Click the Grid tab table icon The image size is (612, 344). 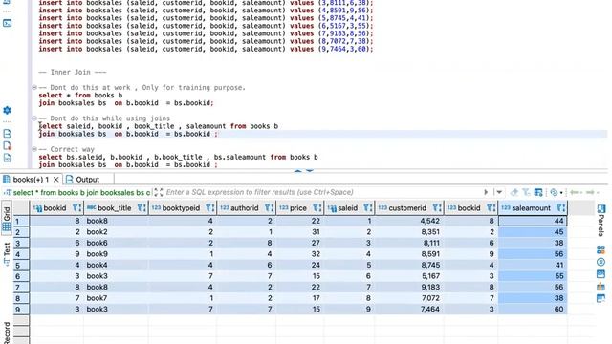(7, 226)
